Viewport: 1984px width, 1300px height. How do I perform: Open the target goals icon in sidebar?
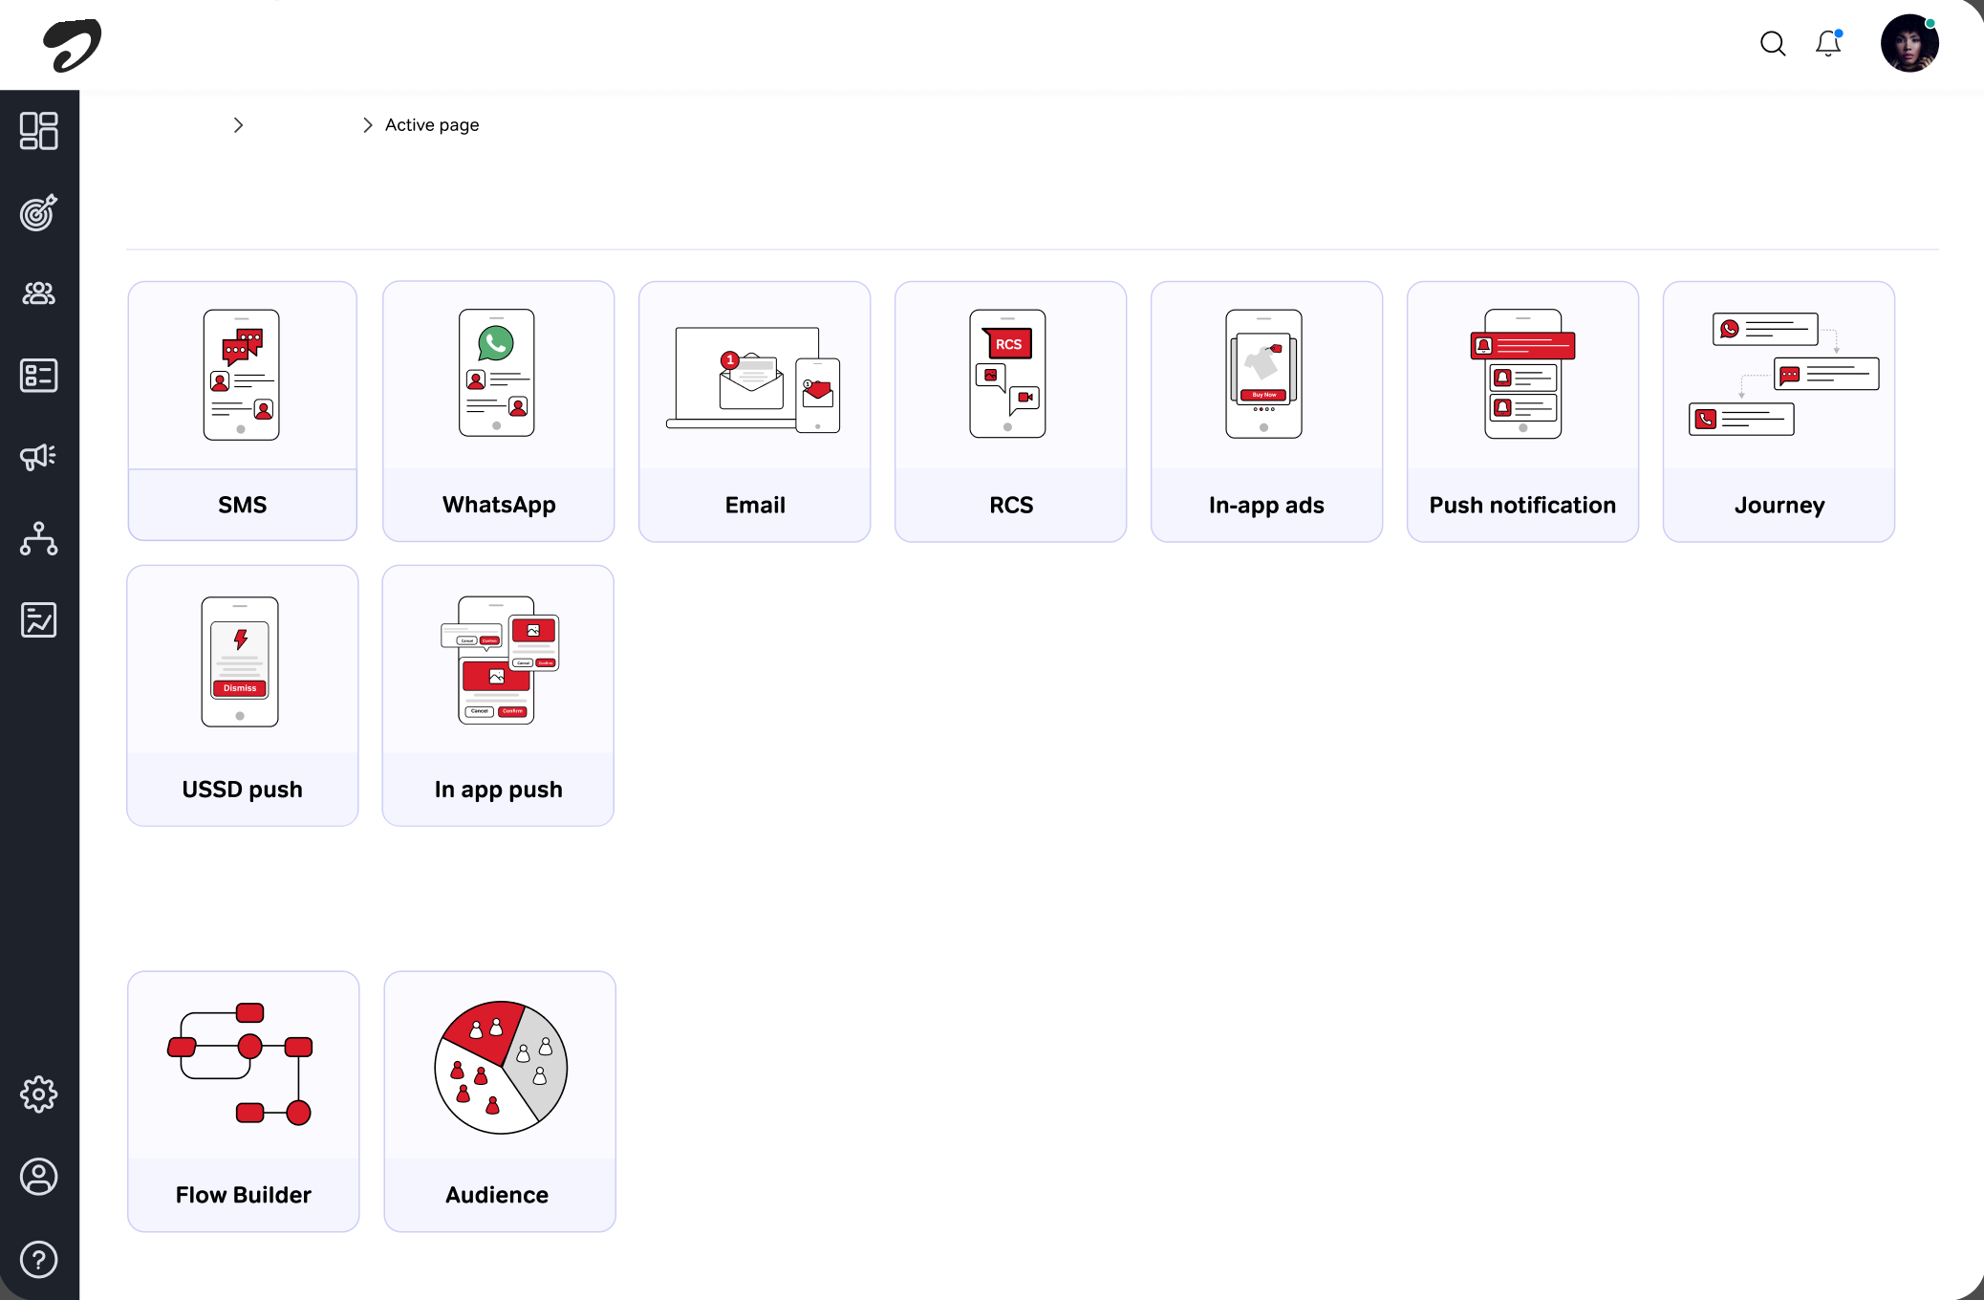(x=39, y=212)
